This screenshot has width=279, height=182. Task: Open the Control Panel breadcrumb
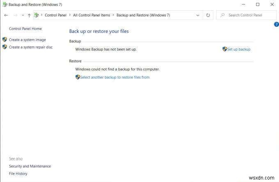(55, 15)
